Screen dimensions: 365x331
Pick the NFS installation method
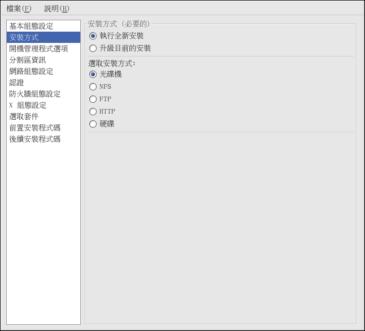click(93, 87)
